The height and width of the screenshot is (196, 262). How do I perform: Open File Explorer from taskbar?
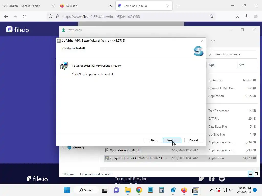128,190
